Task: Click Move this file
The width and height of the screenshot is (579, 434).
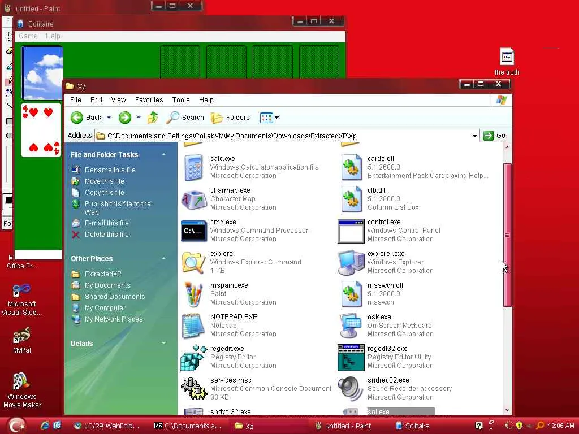Action: point(105,181)
